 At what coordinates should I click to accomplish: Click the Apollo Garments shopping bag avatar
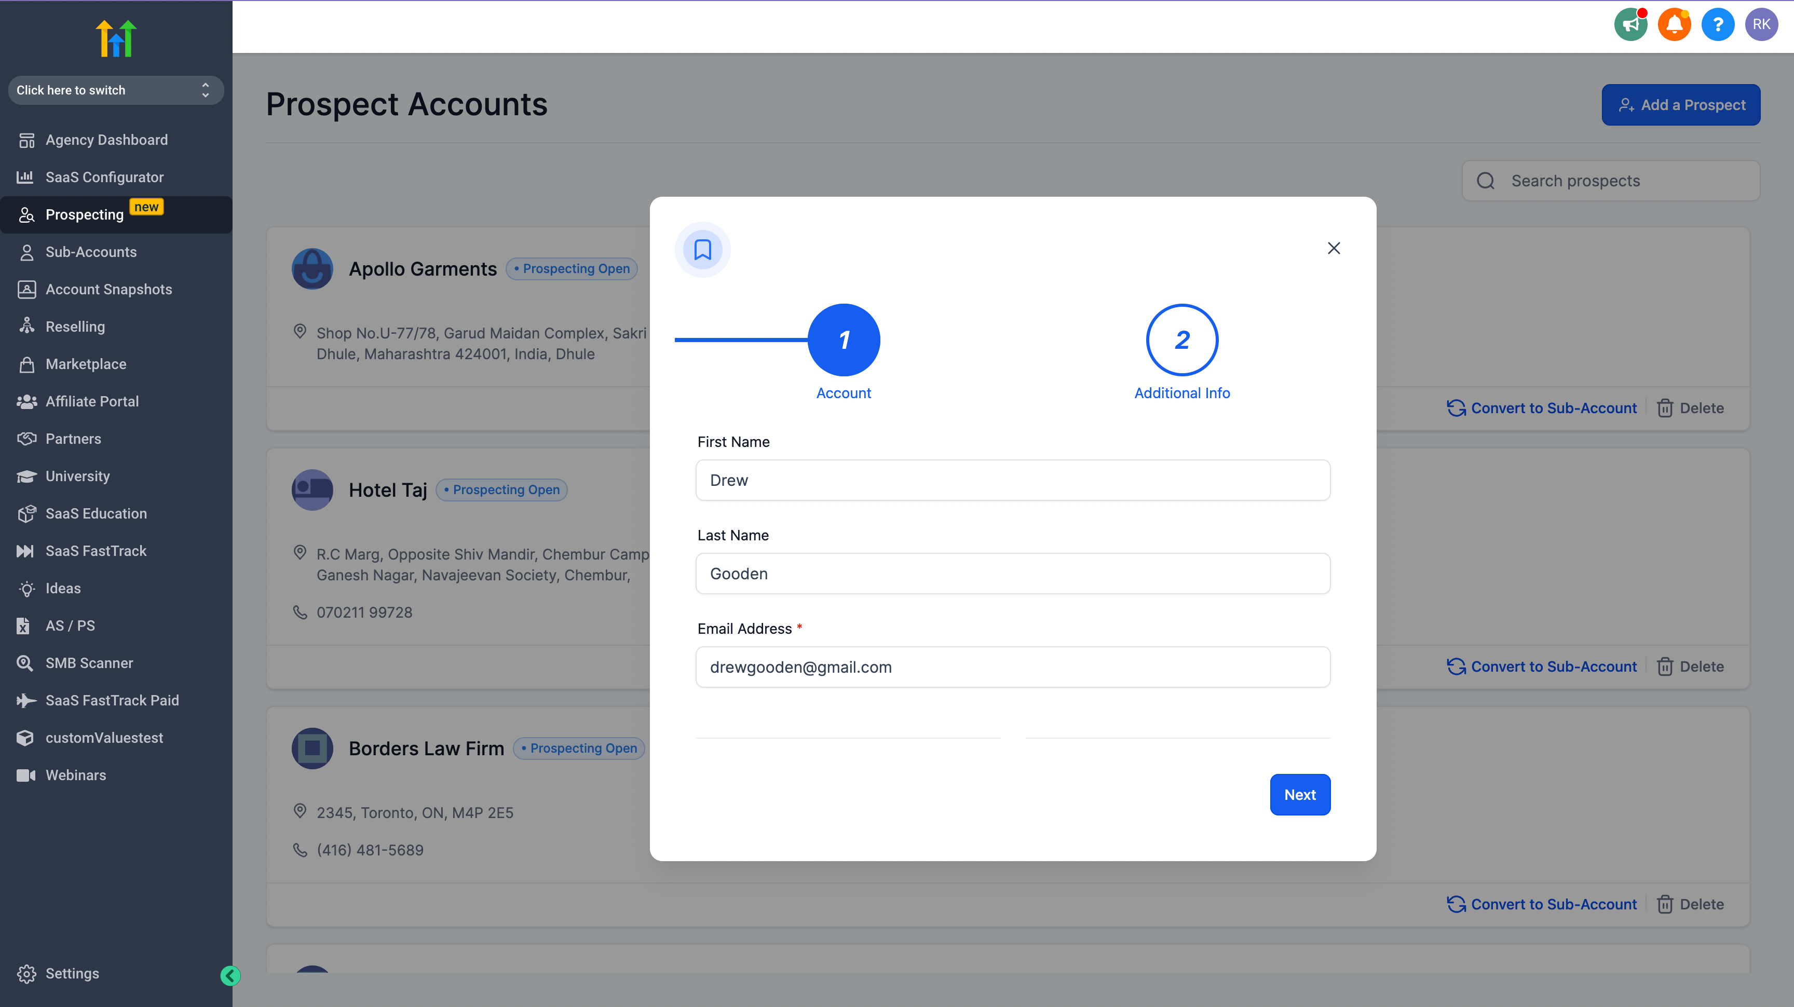[312, 269]
